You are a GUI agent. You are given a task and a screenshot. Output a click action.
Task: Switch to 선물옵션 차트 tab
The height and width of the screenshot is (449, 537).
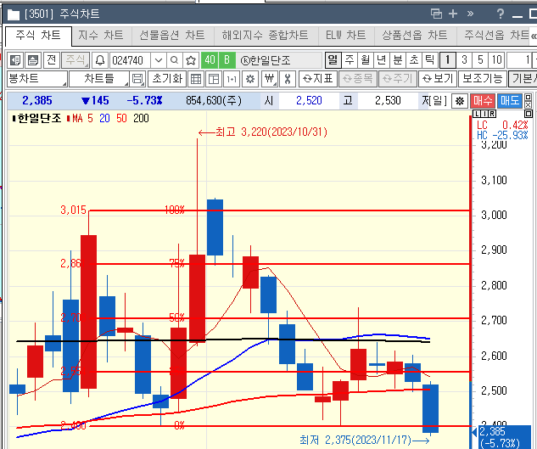click(x=172, y=36)
